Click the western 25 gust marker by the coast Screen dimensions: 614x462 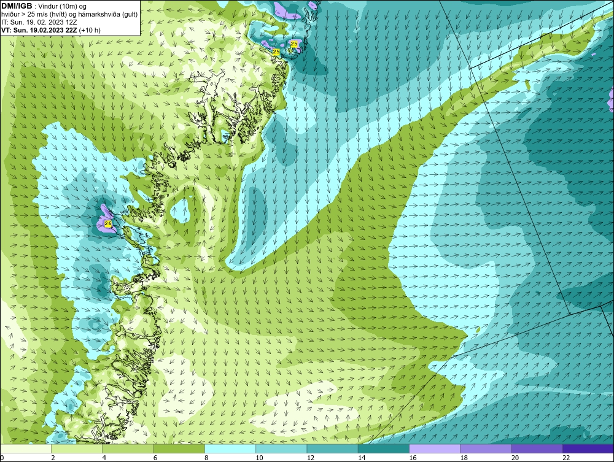tap(276, 52)
